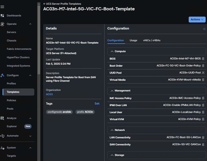Expand the Automate section chevron
The height and width of the screenshot is (161, 207).
click(x=30, y=136)
